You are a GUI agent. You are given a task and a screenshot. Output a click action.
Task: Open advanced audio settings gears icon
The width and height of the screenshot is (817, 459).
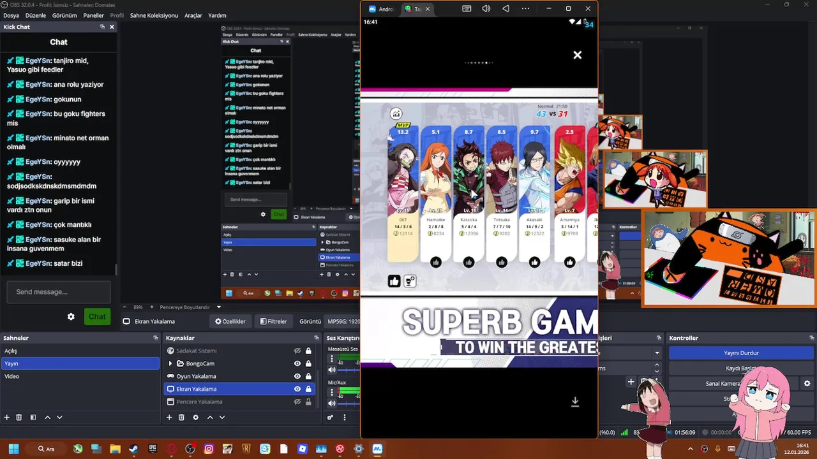click(x=330, y=418)
